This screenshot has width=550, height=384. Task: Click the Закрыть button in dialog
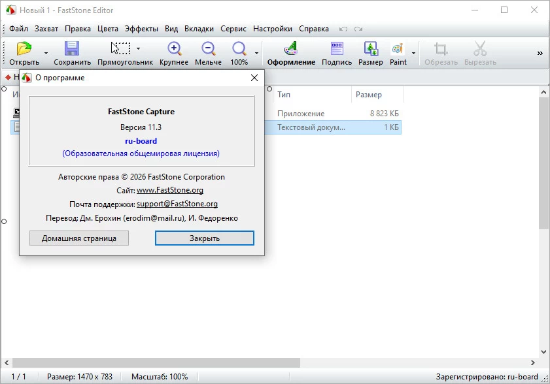(x=205, y=238)
